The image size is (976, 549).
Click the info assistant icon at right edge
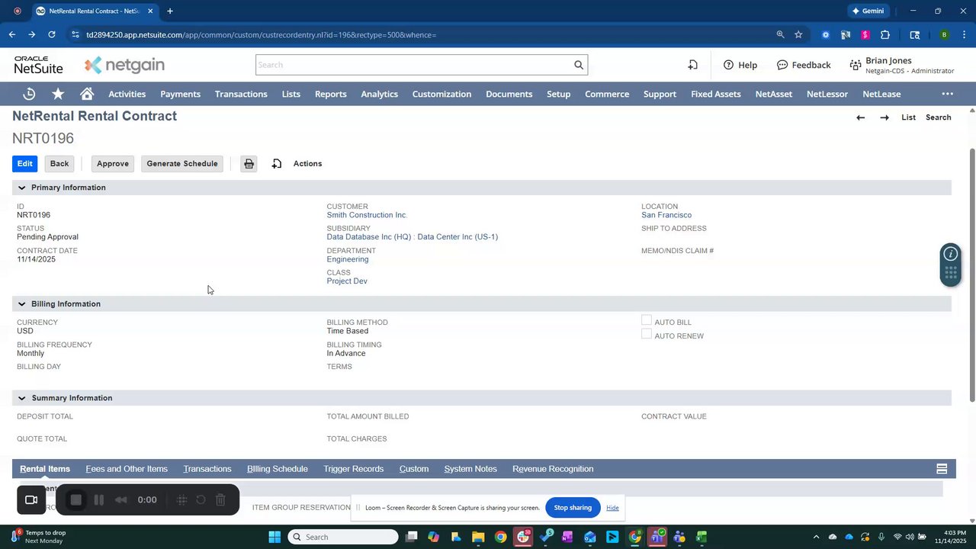(950, 254)
